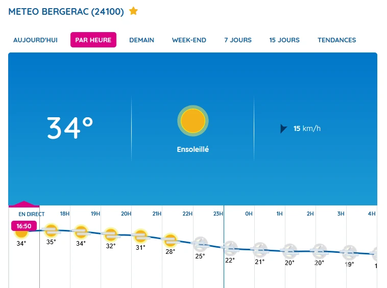This screenshot has width=387, height=288.
Task: Click the 15 km/h wind speed
Action: point(307,128)
